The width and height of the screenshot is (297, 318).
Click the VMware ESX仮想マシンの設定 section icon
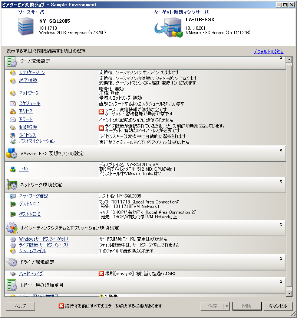pyautogui.click(x=11, y=153)
